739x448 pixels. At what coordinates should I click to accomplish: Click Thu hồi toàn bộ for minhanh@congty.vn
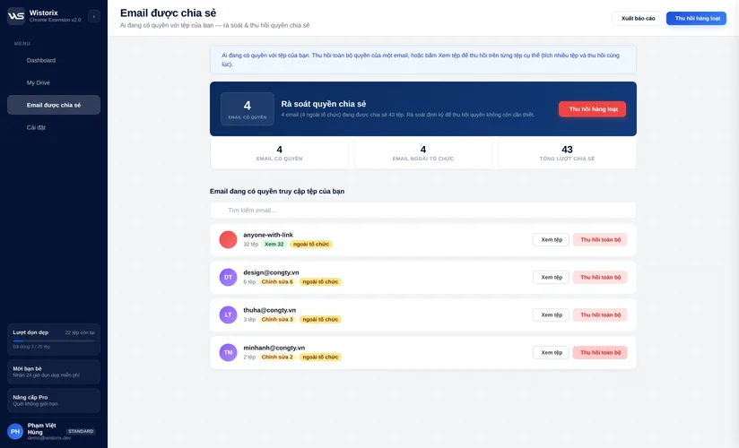pyautogui.click(x=600, y=352)
